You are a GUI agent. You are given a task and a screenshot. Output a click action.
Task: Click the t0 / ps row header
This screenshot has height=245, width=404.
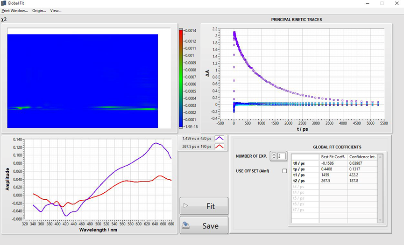305,163
